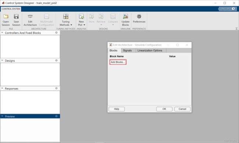Close the Edit Architecture dialog
The height and width of the screenshot is (143, 239).
pos(187,45)
